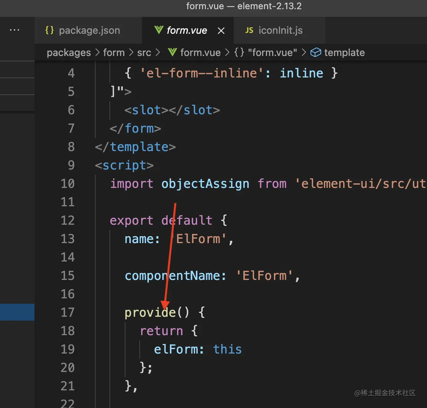Click the Vue icon in the breadcrumb

172,53
